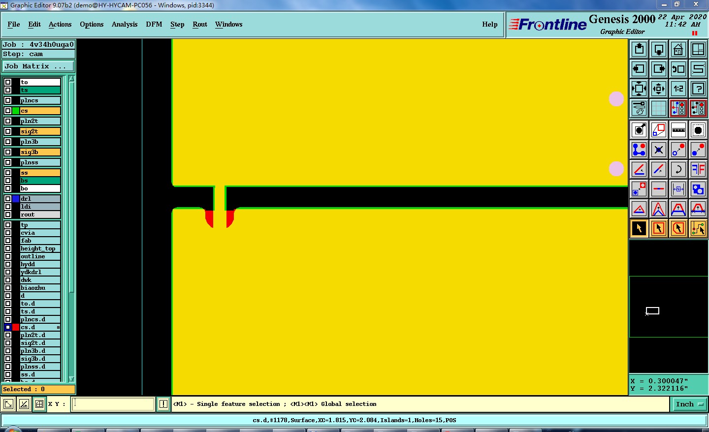
Task: Toggle the checkbox for layer sig2t
Action: 8,131
